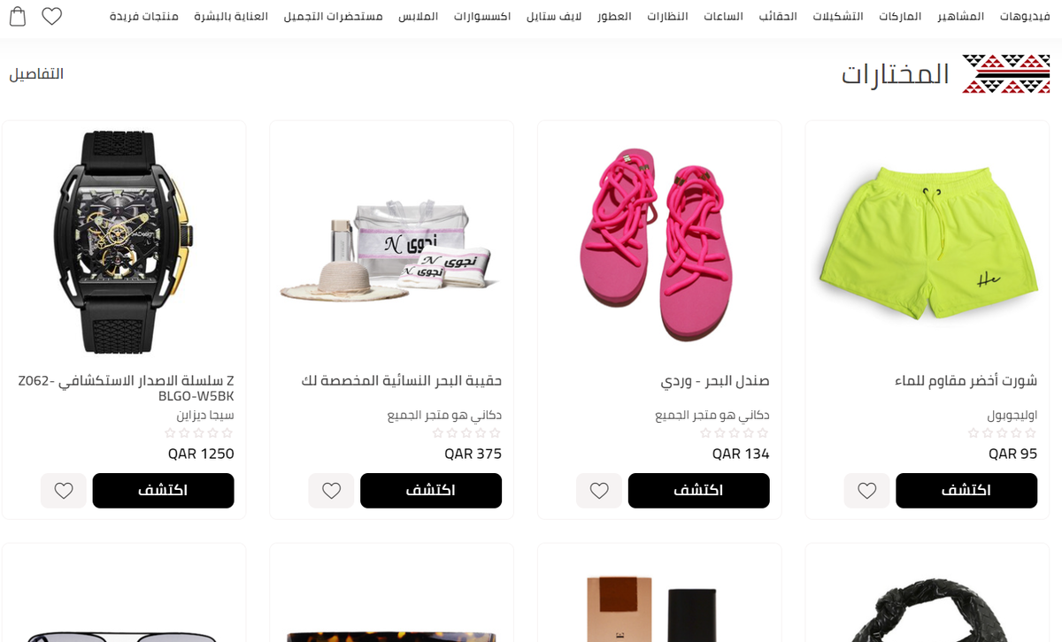1062x642 pixels.
Task: Click اكتشف button for the QAR 1250 watch
Action: click(x=163, y=490)
